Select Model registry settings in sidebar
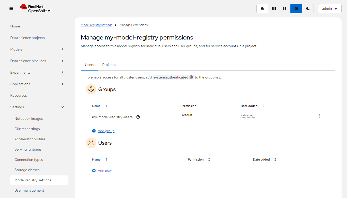Viewport: 347px width, 198px height. [x=39, y=180]
